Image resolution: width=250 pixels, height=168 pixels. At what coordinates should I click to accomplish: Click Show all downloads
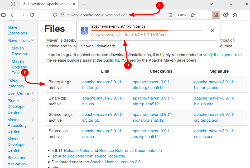[x=98, y=46]
